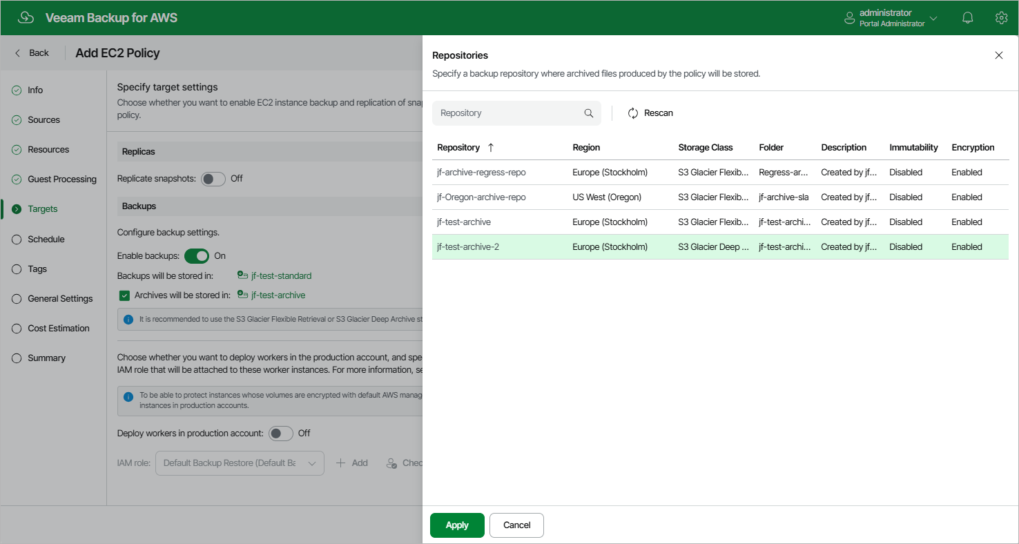
Task: Uncheck Archives will be stored in checkbox
Action: point(125,295)
